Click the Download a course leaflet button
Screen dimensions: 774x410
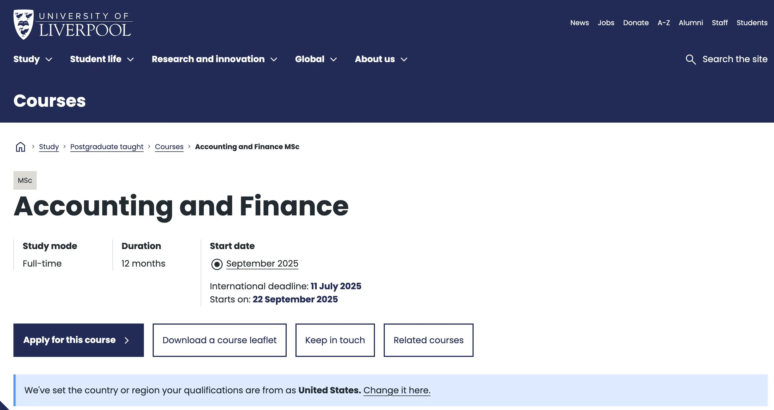pos(219,340)
